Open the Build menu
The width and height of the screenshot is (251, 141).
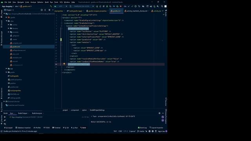click(47, 2)
